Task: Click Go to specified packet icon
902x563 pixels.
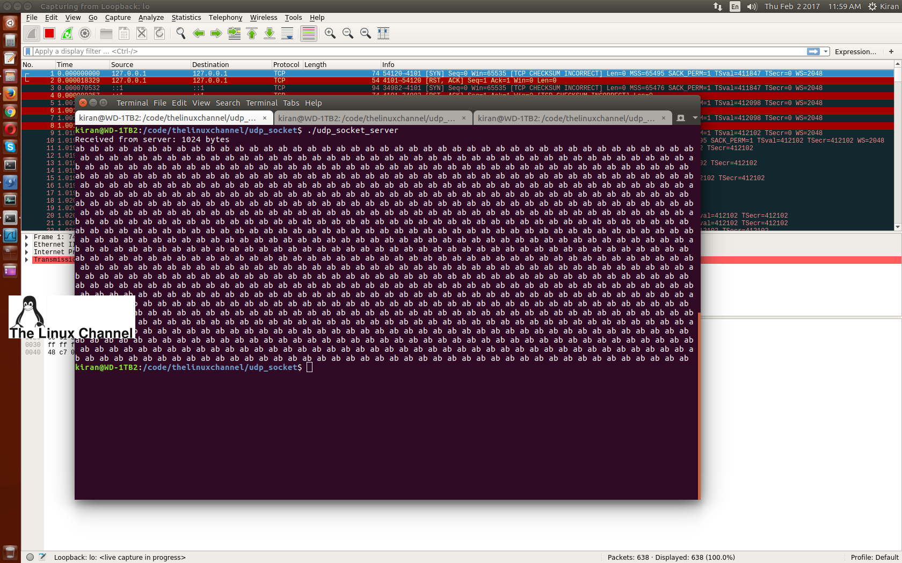Action: coord(234,33)
